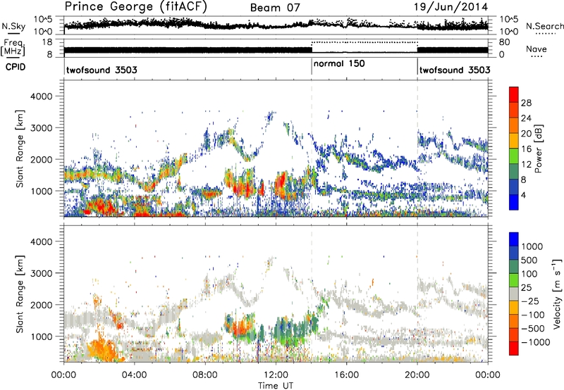
Task: Select the 'Beam 07' label
Action: coord(275,8)
